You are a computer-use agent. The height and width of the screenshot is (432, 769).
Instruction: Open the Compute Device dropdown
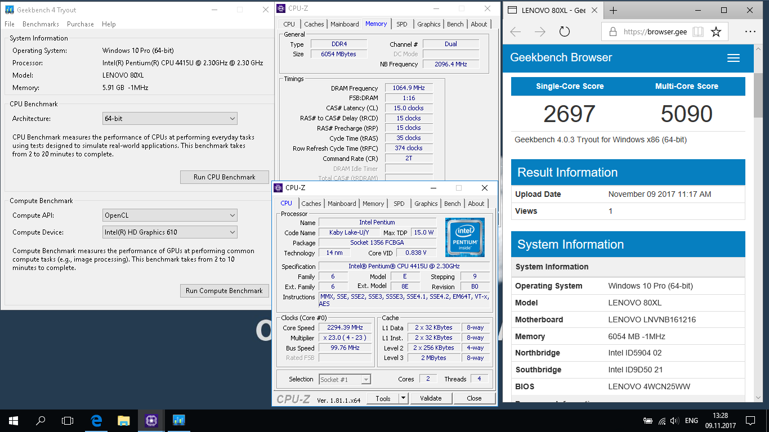pyautogui.click(x=169, y=232)
